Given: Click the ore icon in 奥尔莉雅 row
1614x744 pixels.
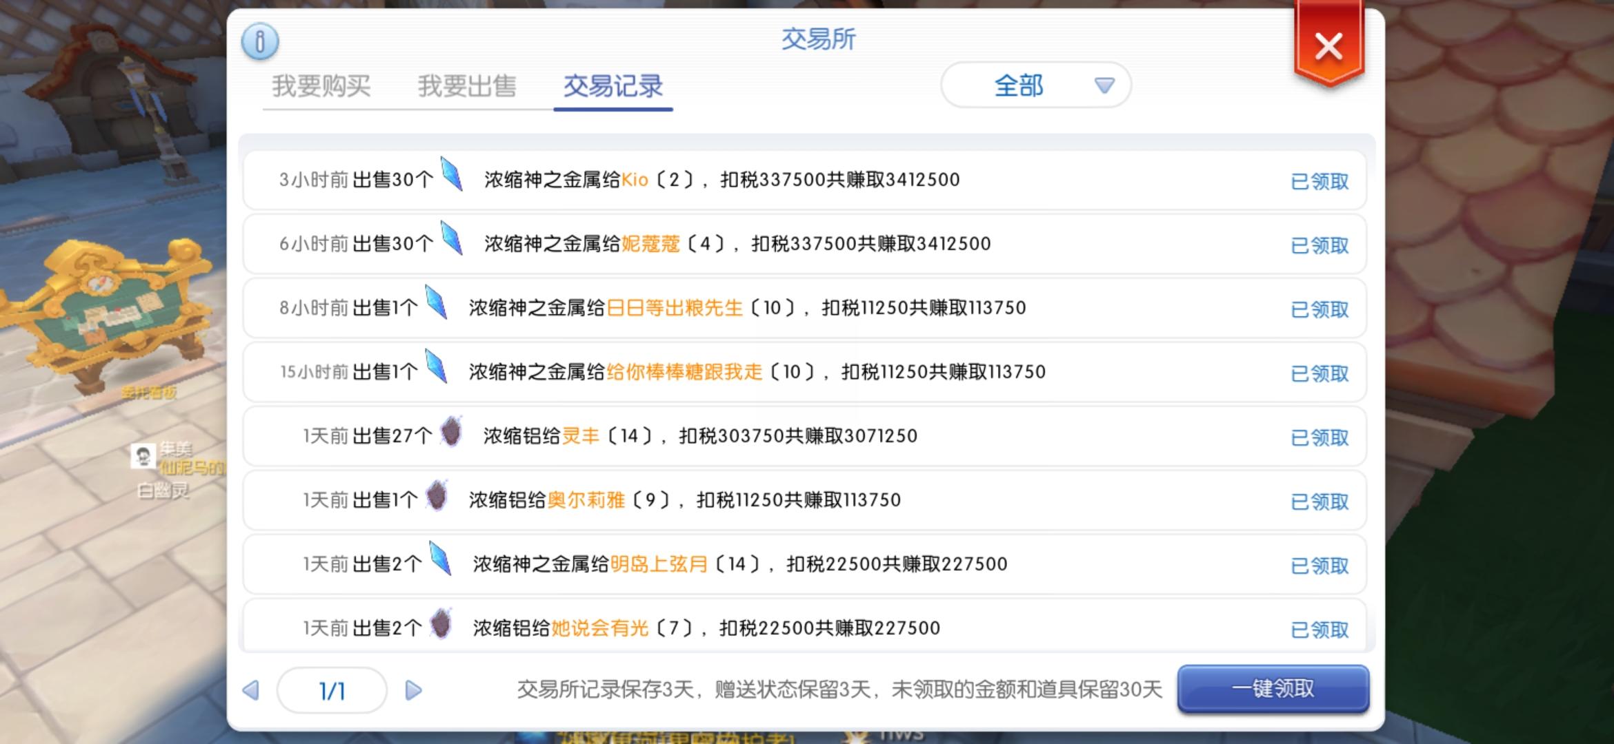Looking at the screenshot, I should [x=437, y=496].
